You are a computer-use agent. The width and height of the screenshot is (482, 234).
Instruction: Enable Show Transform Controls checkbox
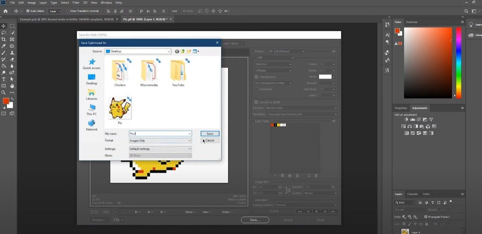tap(67, 11)
